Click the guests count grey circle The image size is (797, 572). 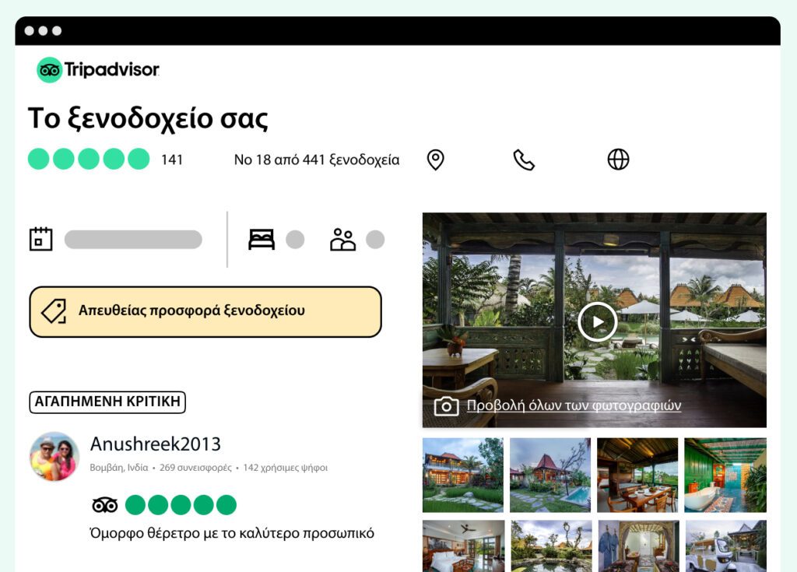[x=375, y=240]
